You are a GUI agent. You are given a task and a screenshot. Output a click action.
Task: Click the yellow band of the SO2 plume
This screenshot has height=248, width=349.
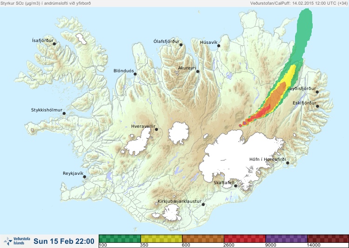pos(290,75)
